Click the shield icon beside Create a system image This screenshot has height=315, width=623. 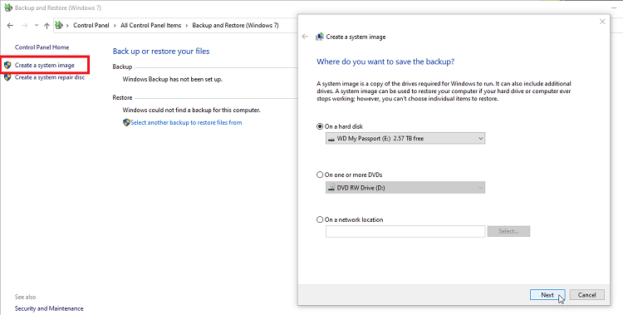tap(7, 65)
